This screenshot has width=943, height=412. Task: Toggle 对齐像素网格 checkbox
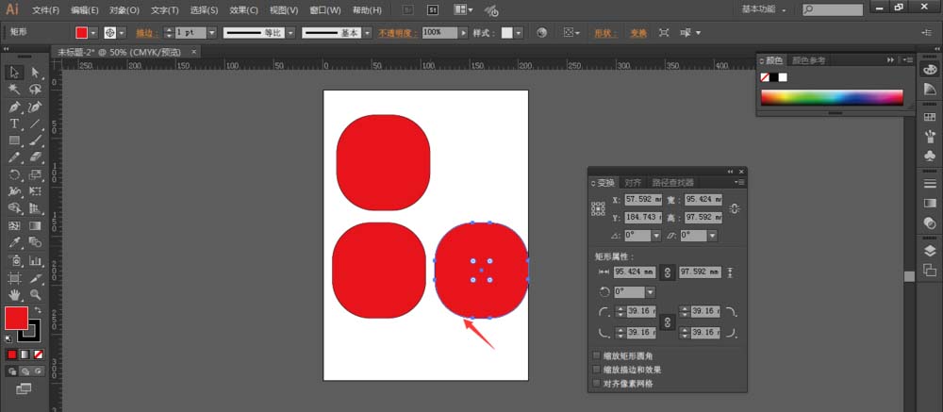(597, 383)
